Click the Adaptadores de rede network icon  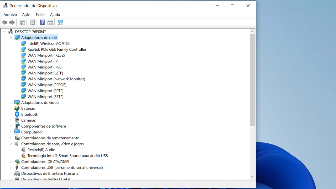17,38
